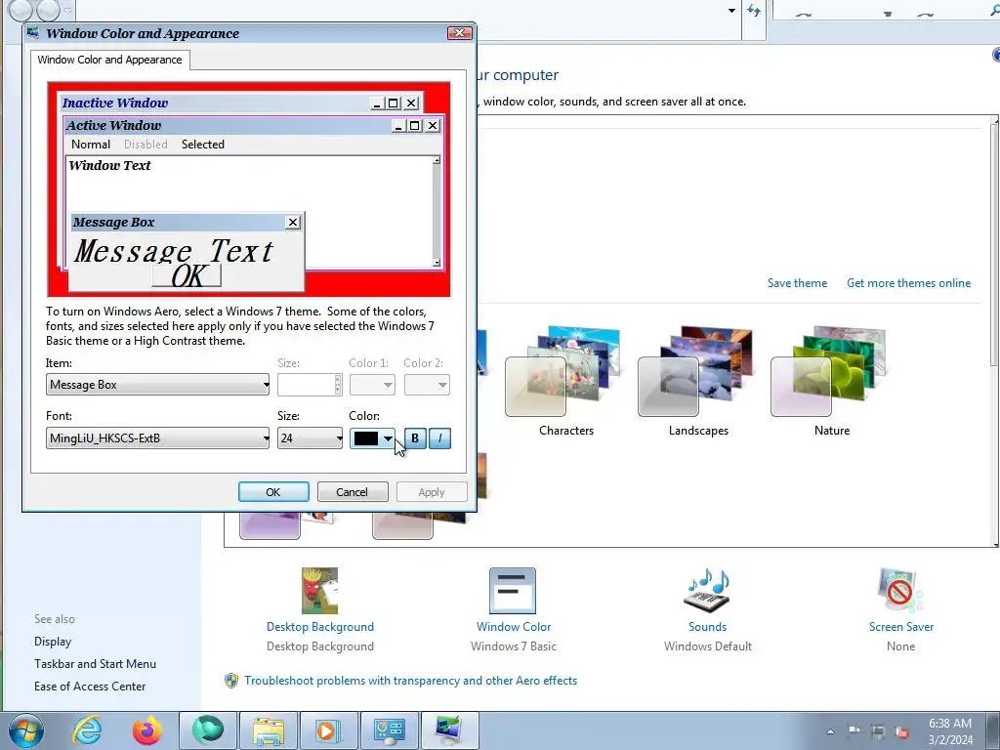
Task: Open Desktop Background settings icon
Action: [319, 591]
